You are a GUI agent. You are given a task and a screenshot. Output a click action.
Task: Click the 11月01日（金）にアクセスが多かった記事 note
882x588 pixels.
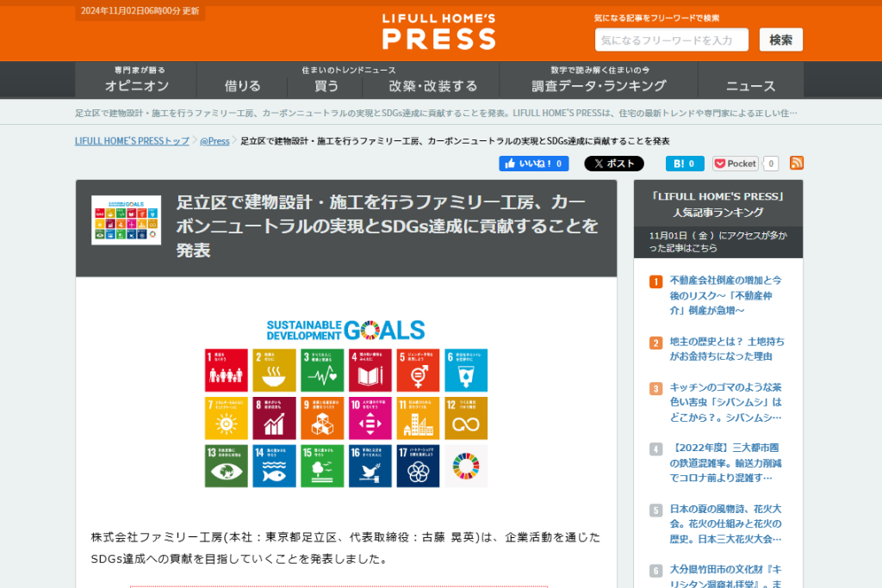point(718,242)
